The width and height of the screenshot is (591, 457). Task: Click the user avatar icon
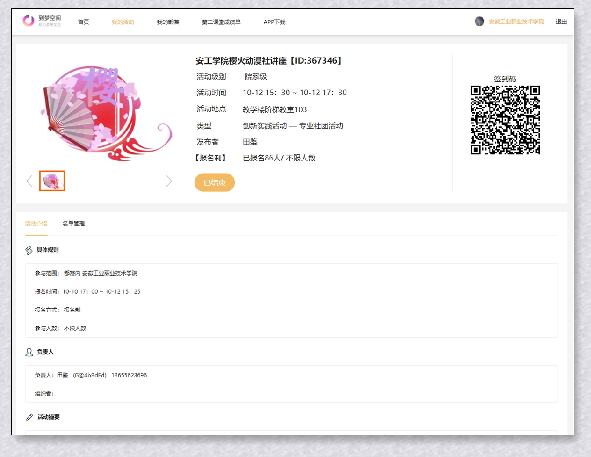[479, 22]
